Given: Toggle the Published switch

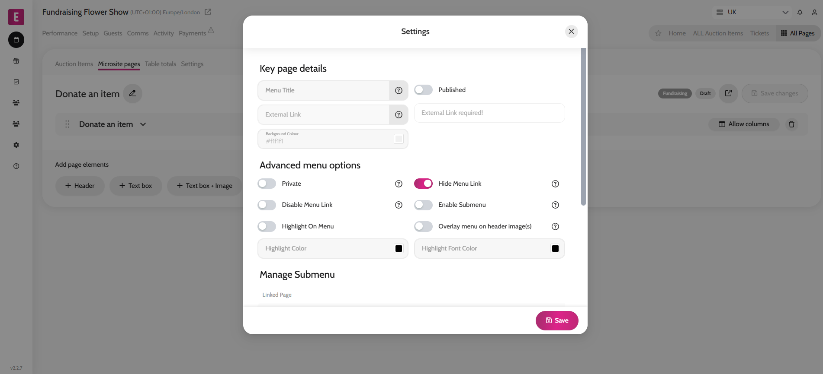Looking at the screenshot, I should (423, 90).
